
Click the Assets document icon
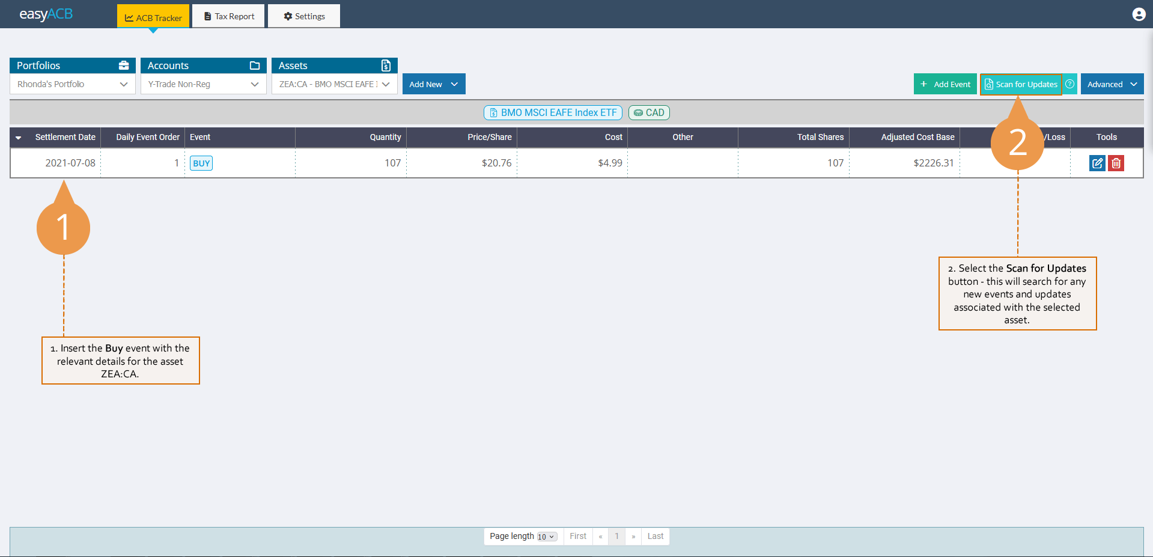[386, 65]
